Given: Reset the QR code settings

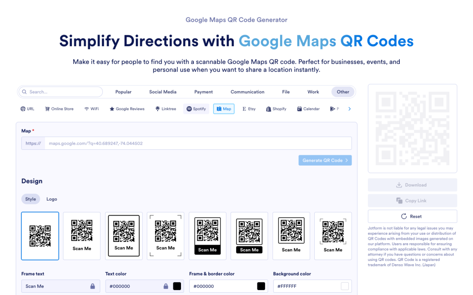Looking at the screenshot, I should pyautogui.click(x=413, y=216).
